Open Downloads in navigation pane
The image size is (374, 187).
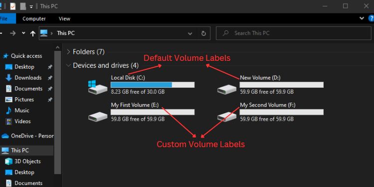pos(28,78)
